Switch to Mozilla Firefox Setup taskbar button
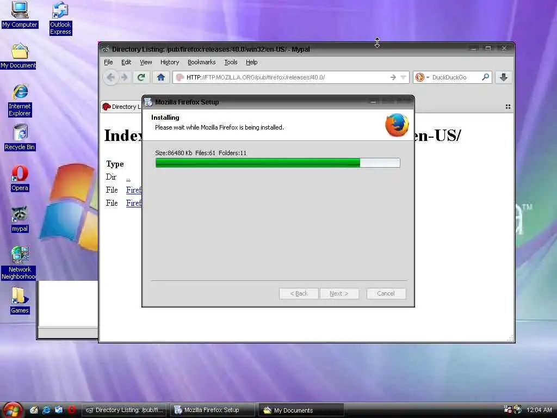Viewport: 557px width, 418px height. tap(213, 410)
